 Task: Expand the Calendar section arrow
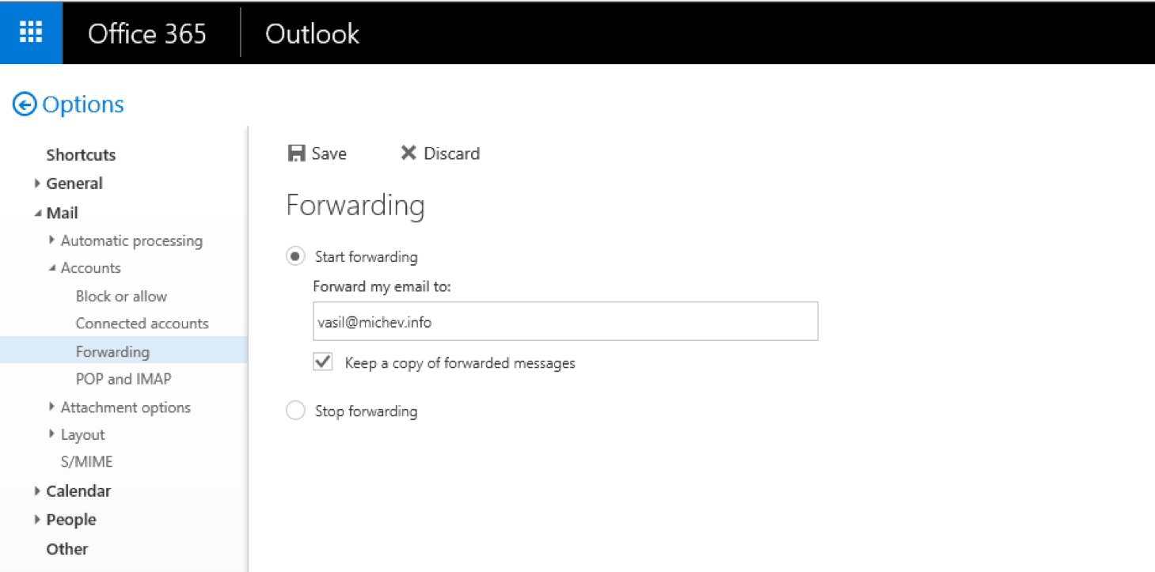(x=37, y=491)
